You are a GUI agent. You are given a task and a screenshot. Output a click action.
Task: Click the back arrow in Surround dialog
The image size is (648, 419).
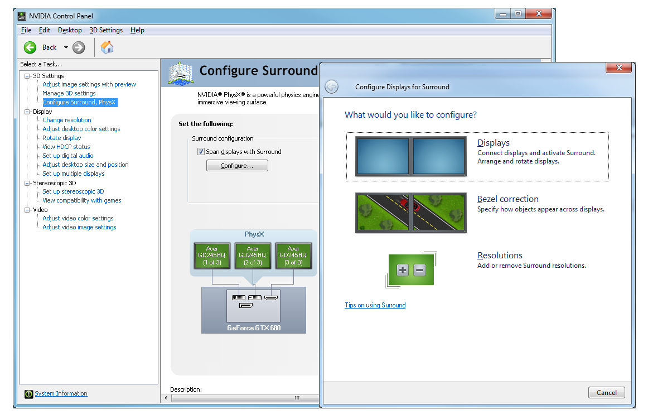(331, 87)
